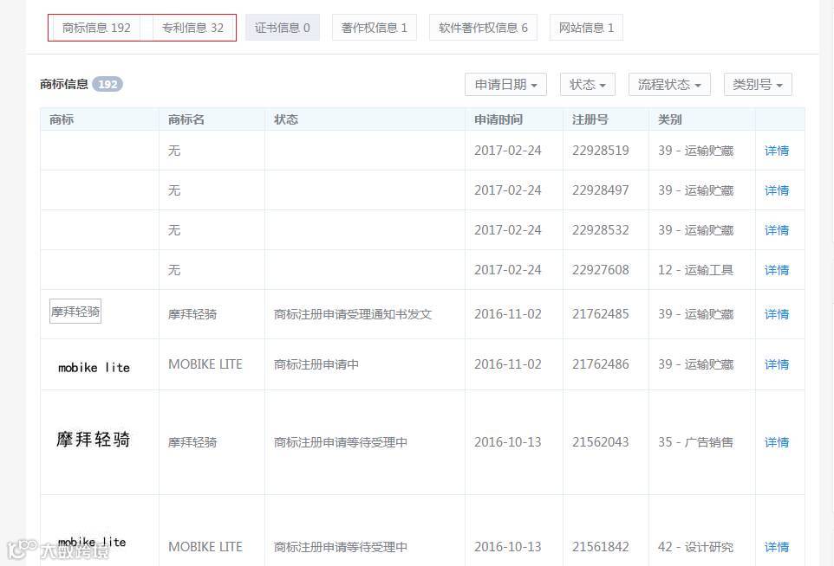Select registration number 21561842
The image size is (834, 566).
[601, 547]
